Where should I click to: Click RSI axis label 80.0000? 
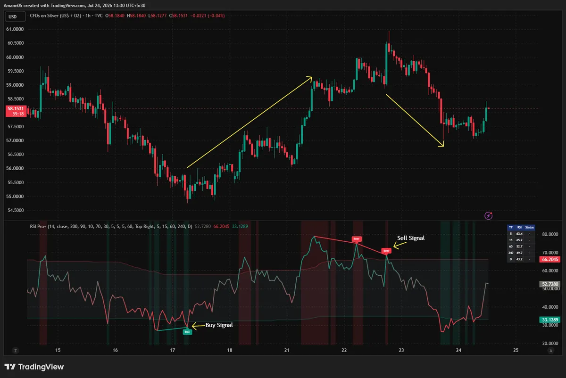pyautogui.click(x=550, y=234)
